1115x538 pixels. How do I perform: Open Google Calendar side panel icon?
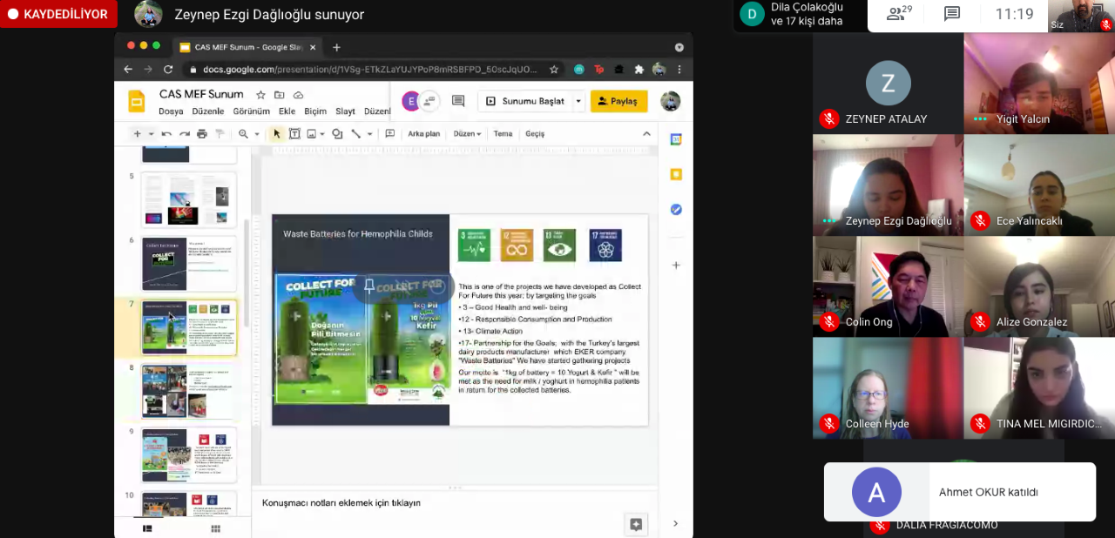point(675,139)
